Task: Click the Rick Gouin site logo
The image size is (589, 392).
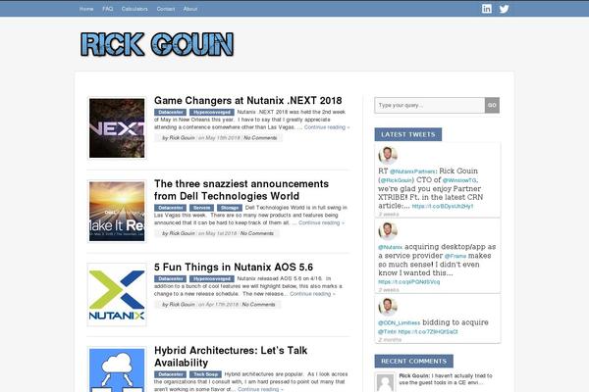Action: click(x=157, y=44)
